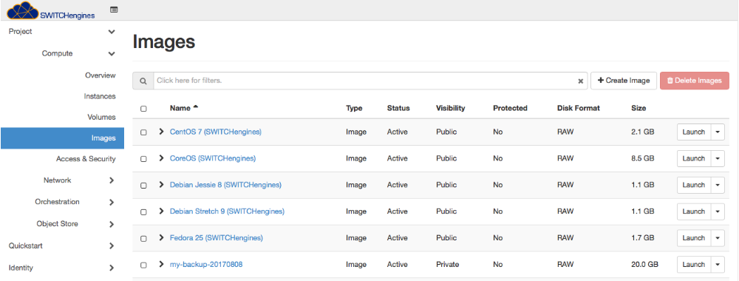Clear the filter with the x icon
The width and height of the screenshot is (739, 281).
click(x=581, y=81)
